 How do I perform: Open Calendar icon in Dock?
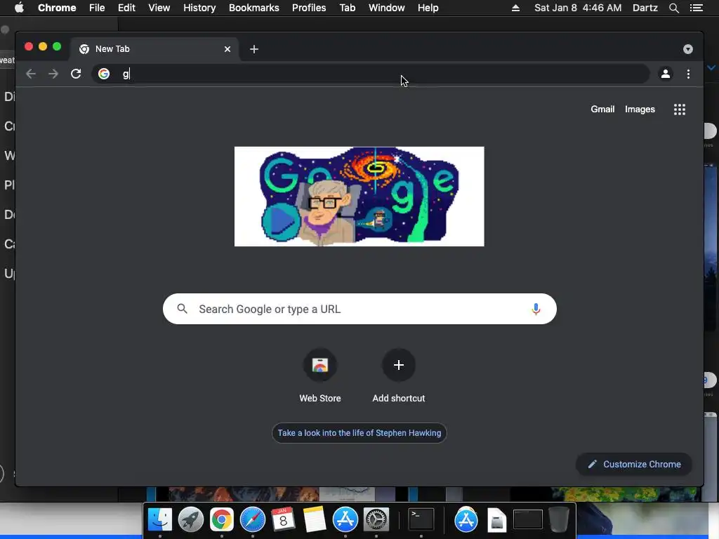(284, 520)
